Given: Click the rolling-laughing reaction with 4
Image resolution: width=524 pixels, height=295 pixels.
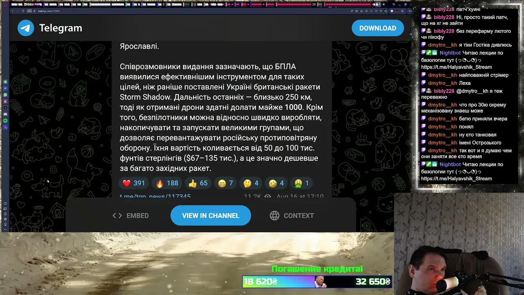Looking at the screenshot, I should [276, 183].
